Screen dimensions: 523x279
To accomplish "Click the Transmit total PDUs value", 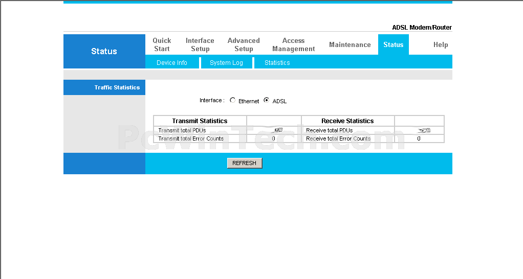I will (x=278, y=130).
